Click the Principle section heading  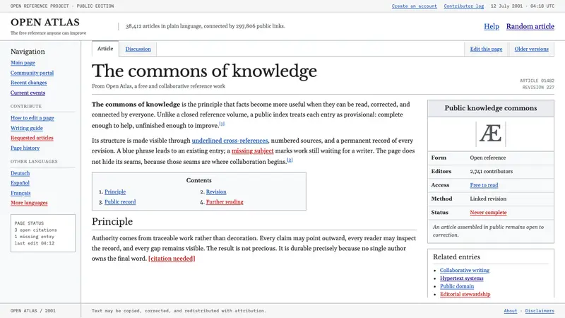112,221
